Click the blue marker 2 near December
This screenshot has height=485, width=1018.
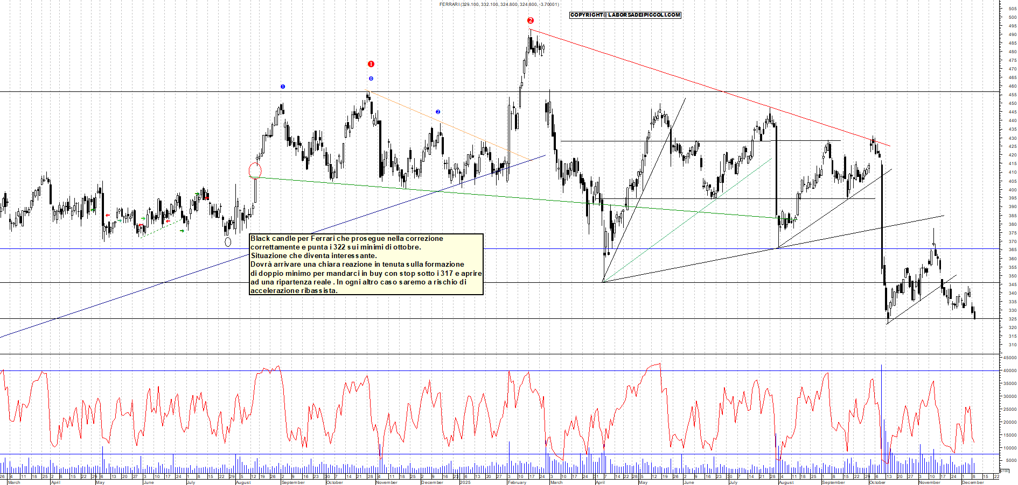(x=438, y=112)
